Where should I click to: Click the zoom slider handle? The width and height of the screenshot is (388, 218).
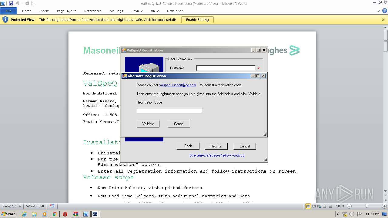(x=367, y=206)
